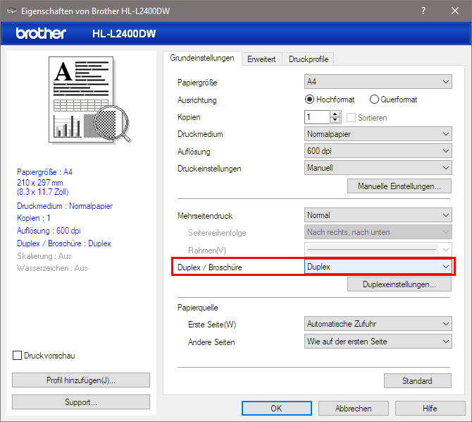Click the printer icon in the title bar

pyautogui.click(x=12, y=11)
